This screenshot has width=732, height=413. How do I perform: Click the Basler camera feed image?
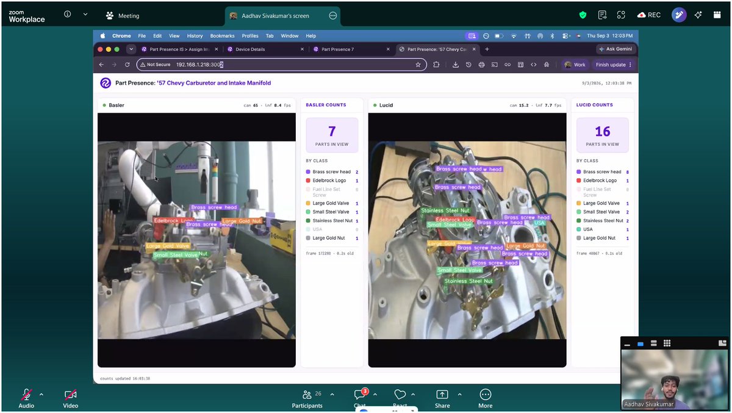[196, 240]
